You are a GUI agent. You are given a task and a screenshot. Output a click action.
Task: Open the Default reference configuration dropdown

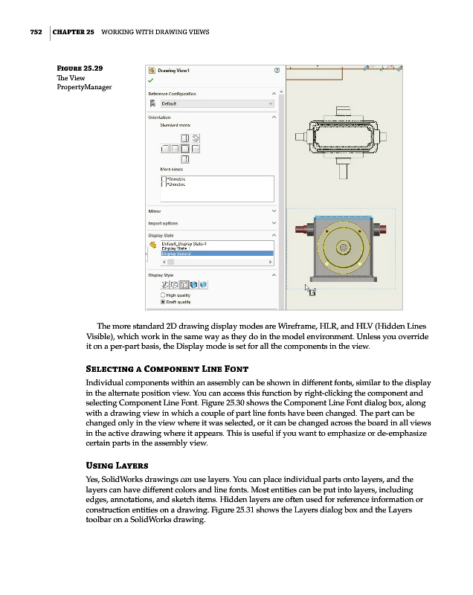tap(213, 103)
